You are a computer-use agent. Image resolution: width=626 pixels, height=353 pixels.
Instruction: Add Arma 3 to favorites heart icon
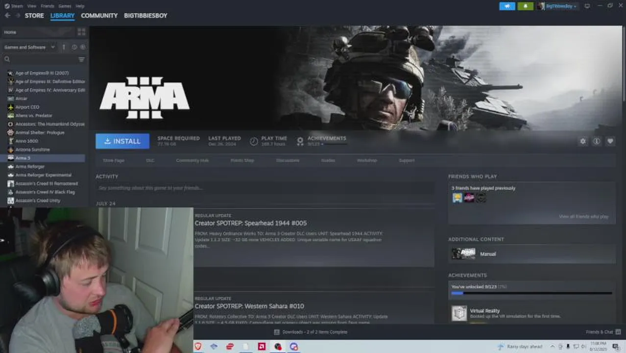point(610,141)
